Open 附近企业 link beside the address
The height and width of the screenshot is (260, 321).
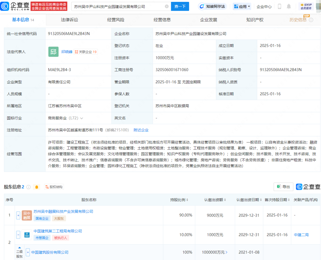pyautogui.click(x=141, y=130)
